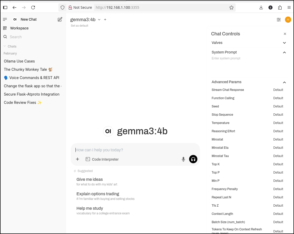This screenshot has height=234, width=294.
Task: Click the Enter system prompt text area
Action: [x=249, y=66]
